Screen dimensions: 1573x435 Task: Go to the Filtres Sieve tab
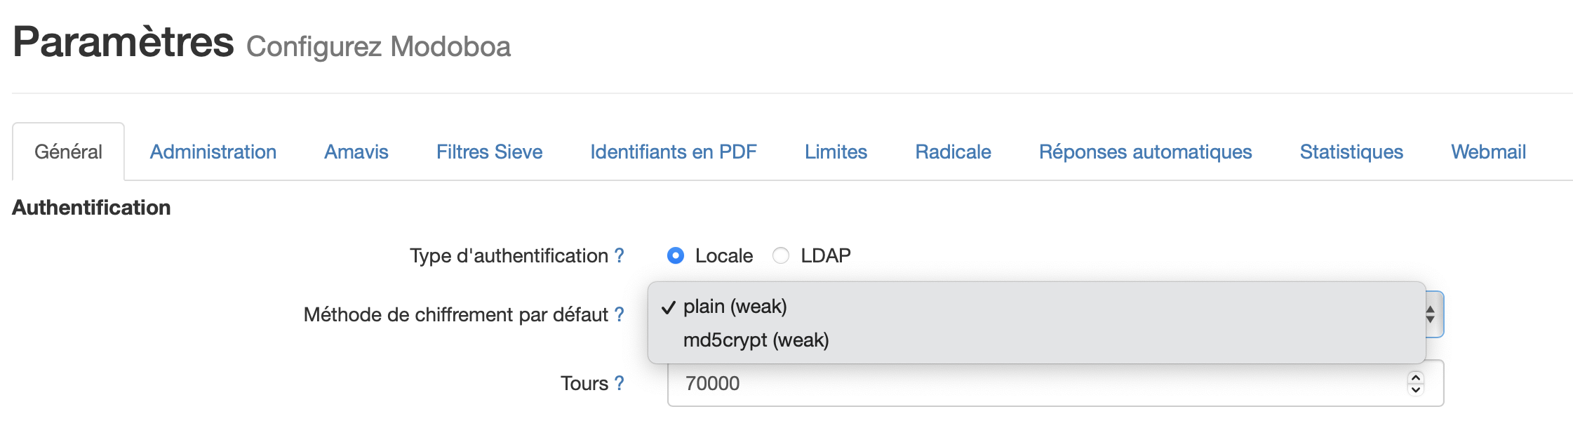click(x=489, y=152)
